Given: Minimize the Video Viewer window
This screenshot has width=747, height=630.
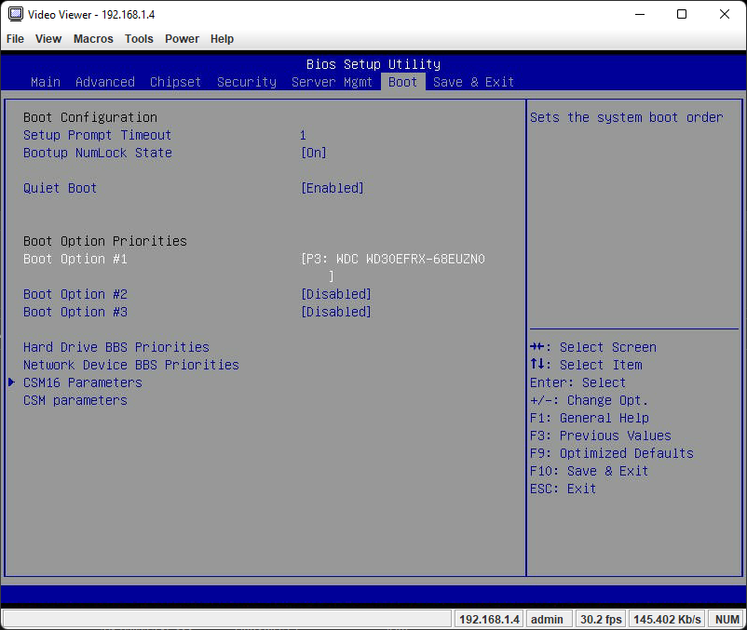Looking at the screenshot, I should coord(640,14).
